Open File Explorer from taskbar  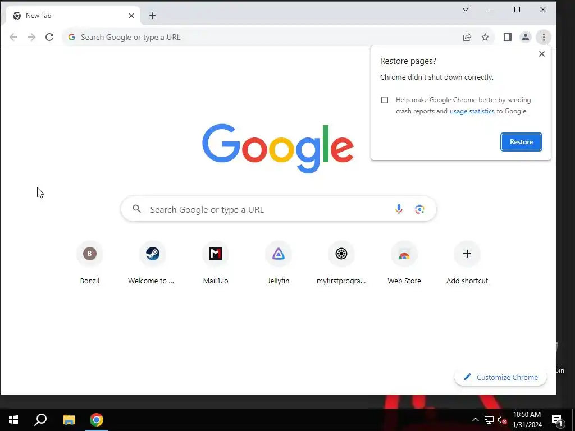69,420
